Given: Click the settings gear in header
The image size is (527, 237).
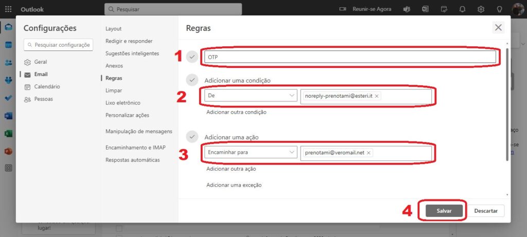Looking at the screenshot, I should pyautogui.click(x=481, y=9).
